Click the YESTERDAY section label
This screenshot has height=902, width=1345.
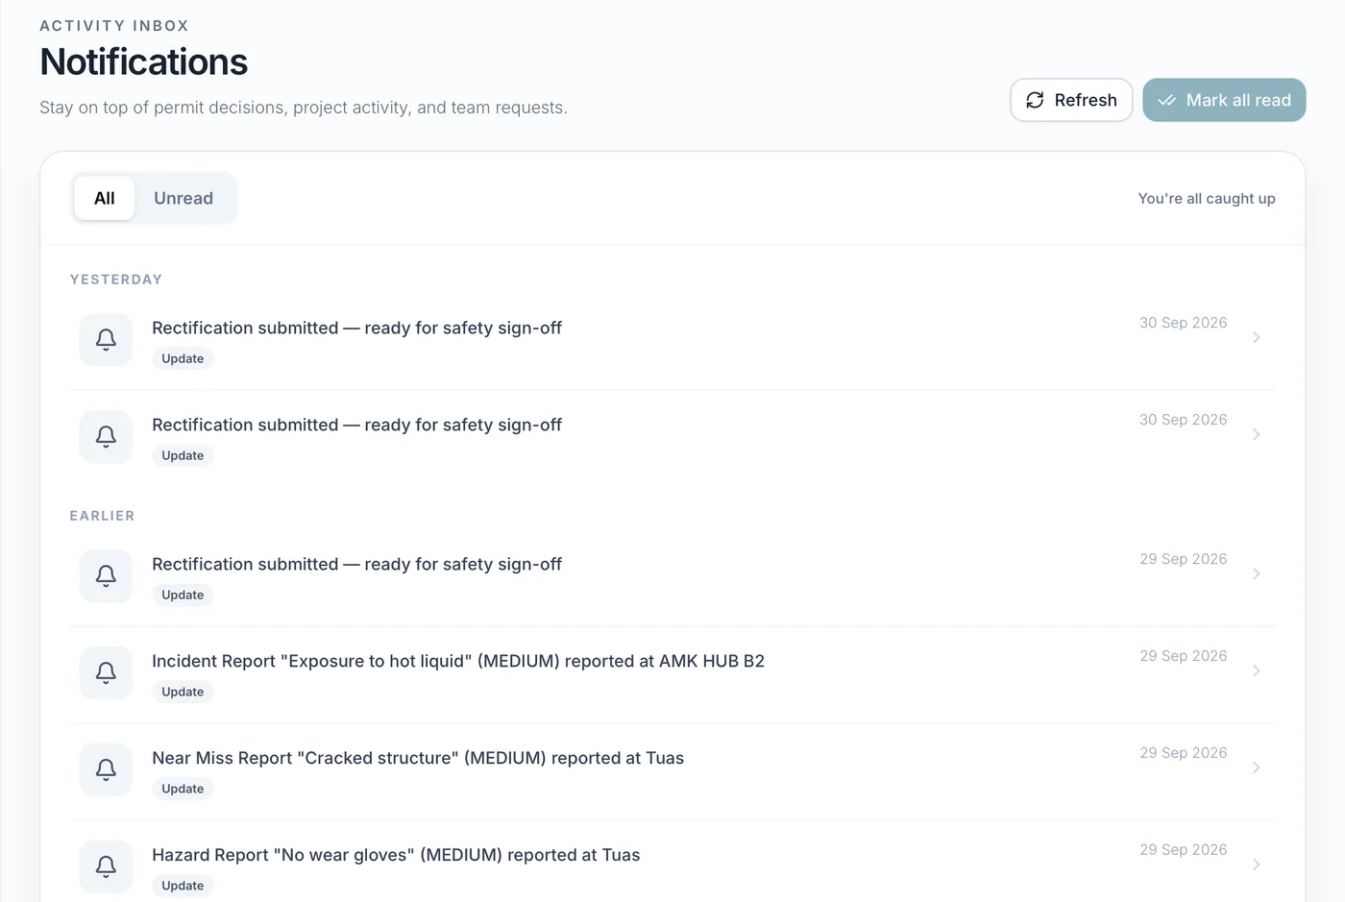pyautogui.click(x=116, y=280)
